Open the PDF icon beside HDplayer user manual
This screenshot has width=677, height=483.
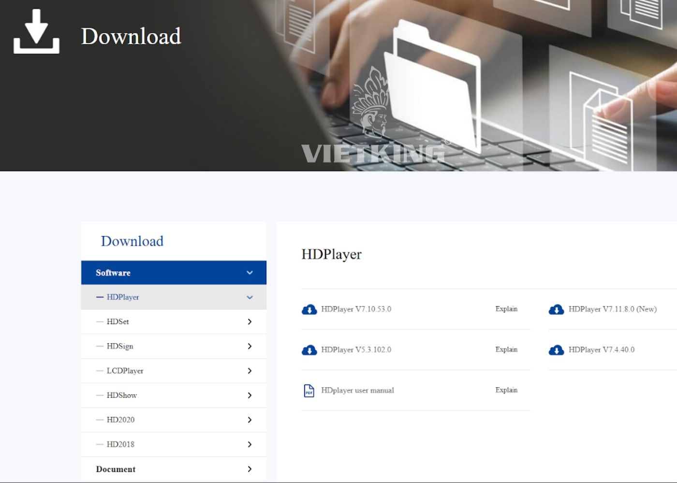(309, 390)
